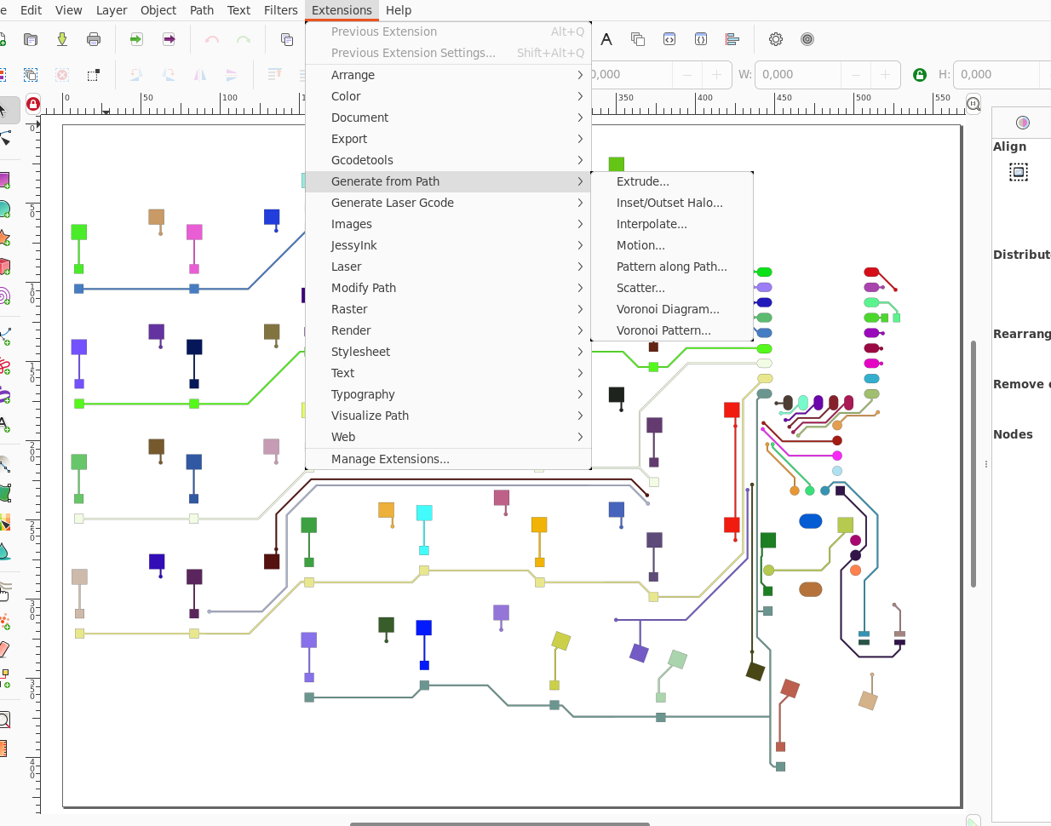Choose Motion... from the submenu
Viewport: 1051px width, 826px height.
(672, 245)
